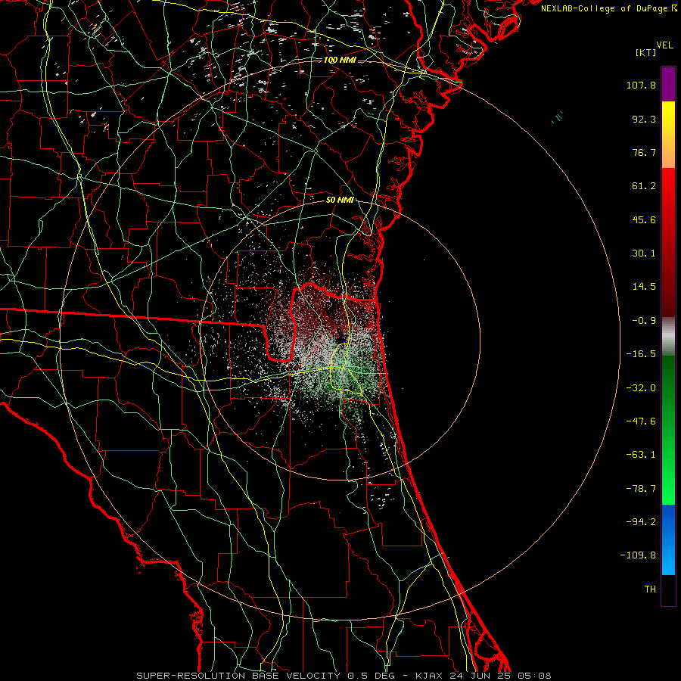Click the -0.9 value on the velocity scale

click(x=644, y=321)
